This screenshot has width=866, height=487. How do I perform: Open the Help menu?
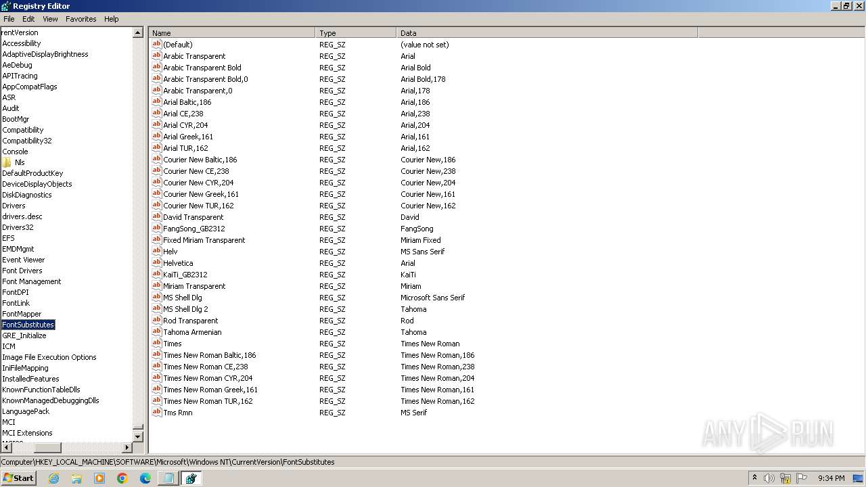tap(112, 19)
